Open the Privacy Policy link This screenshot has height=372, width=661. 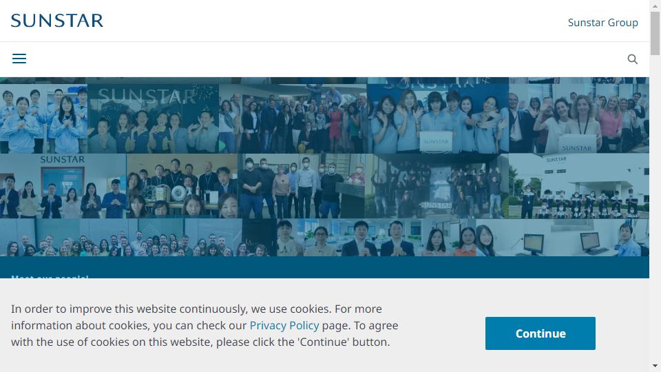click(284, 325)
